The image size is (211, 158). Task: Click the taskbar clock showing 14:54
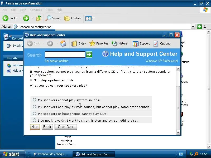coord(204,154)
